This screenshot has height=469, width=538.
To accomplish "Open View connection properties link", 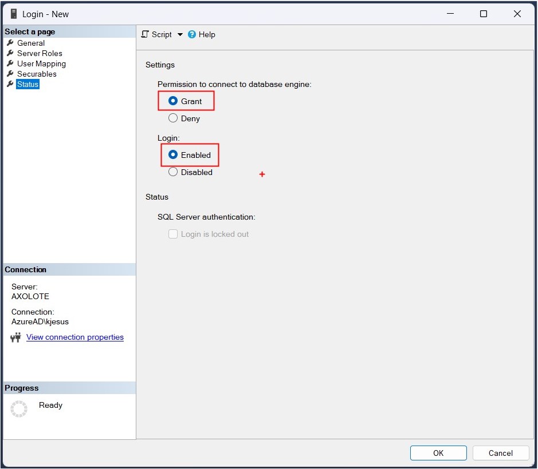I will [x=75, y=337].
